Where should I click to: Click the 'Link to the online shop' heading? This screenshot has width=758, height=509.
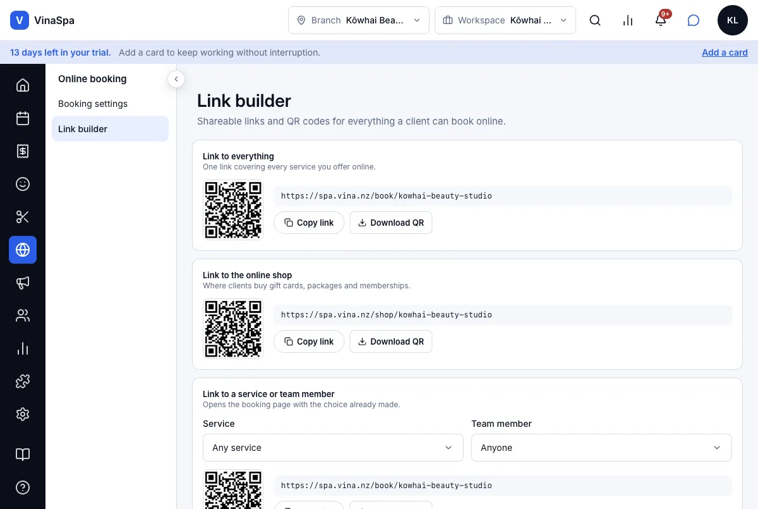coord(248,275)
